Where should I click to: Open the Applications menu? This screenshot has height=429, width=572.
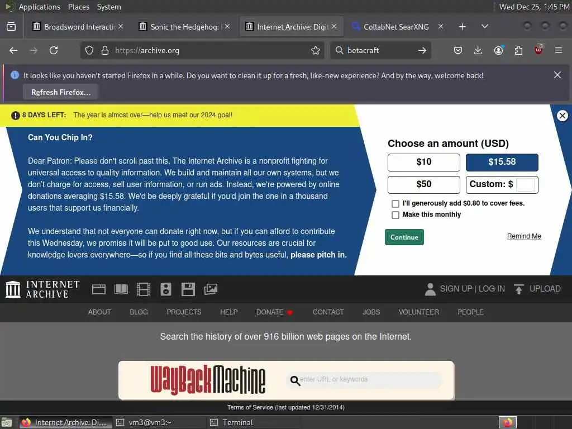(x=40, y=7)
